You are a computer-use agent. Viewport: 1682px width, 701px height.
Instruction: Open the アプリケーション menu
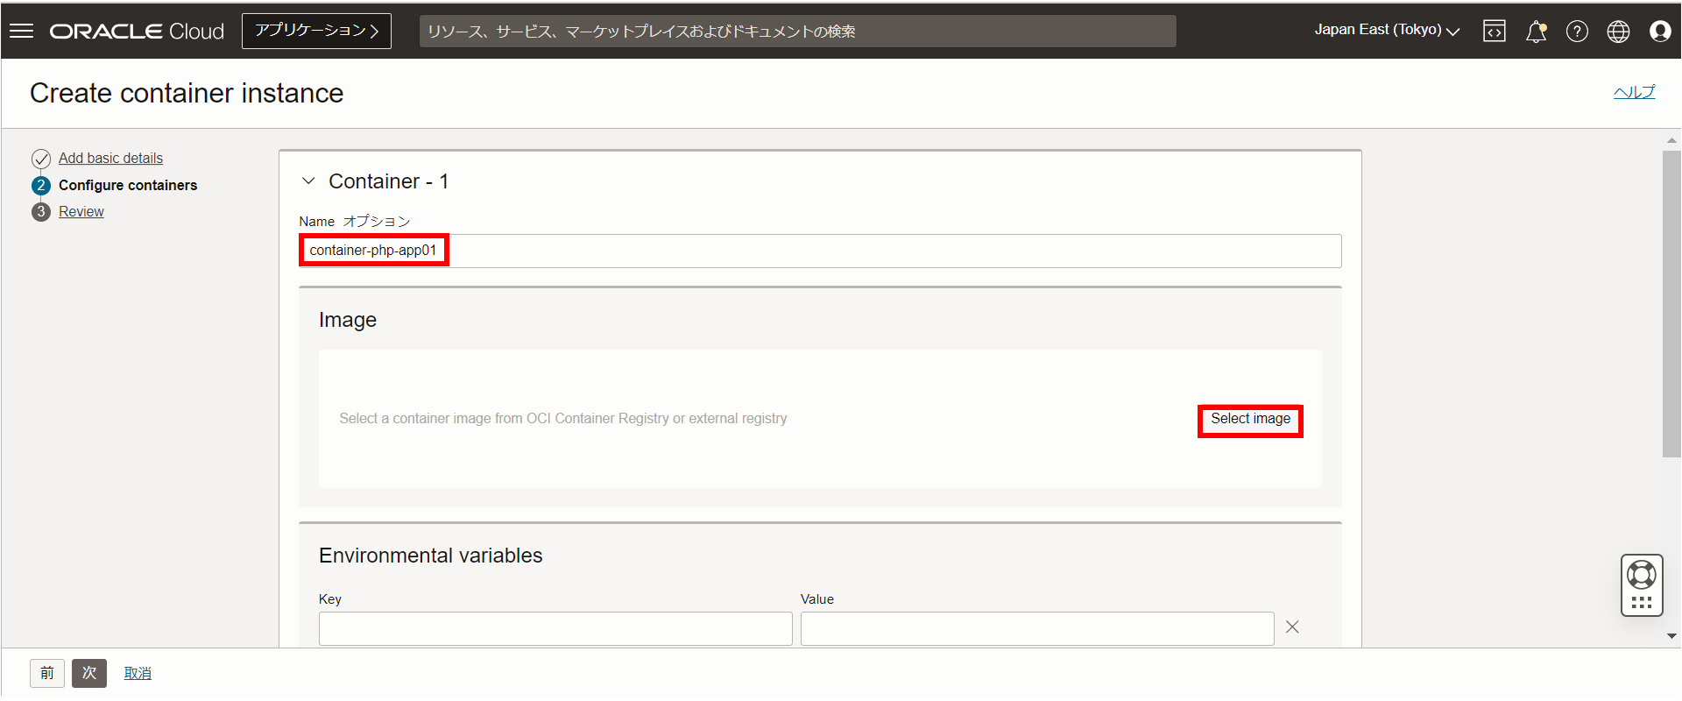pyautogui.click(x=316, y=31)
